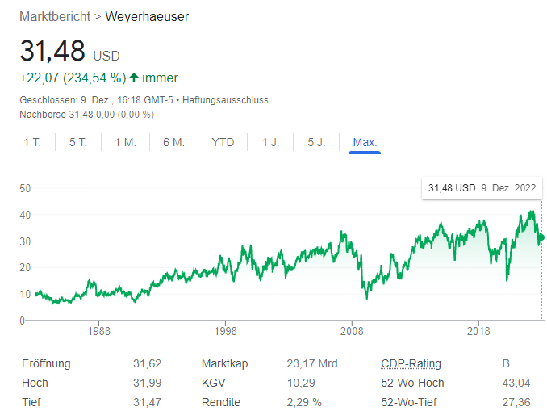This screenshot has width=547, height=415.
Task: Show the 1 M. chart range
Action: coord(125,142)
